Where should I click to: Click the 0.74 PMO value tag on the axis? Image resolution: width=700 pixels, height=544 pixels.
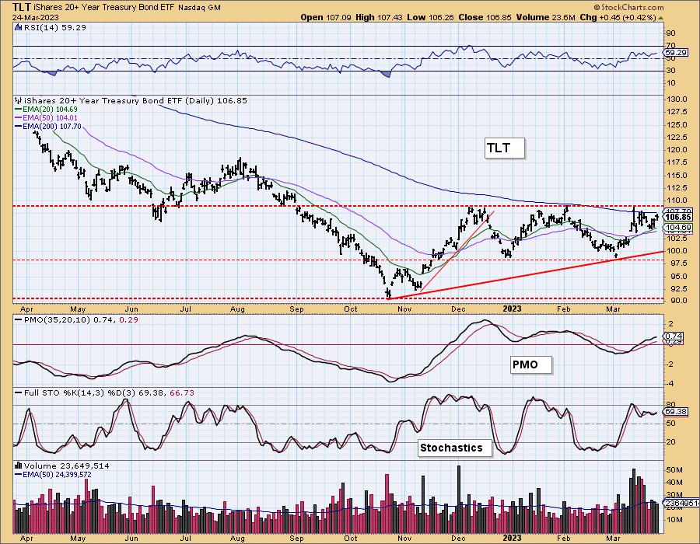(674, 336)
